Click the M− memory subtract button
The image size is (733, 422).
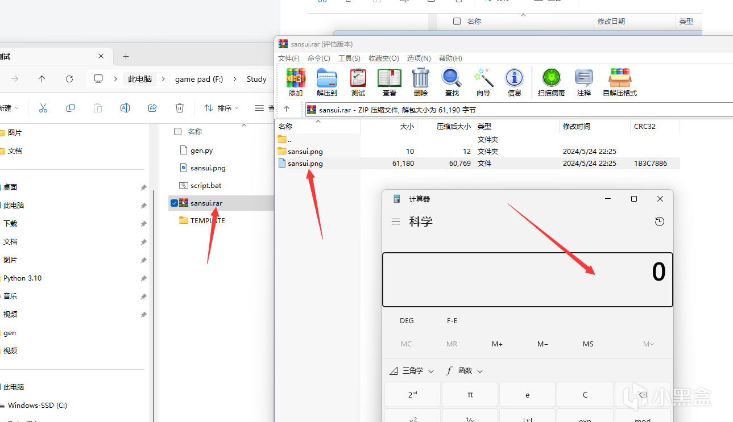coord(542,344)
